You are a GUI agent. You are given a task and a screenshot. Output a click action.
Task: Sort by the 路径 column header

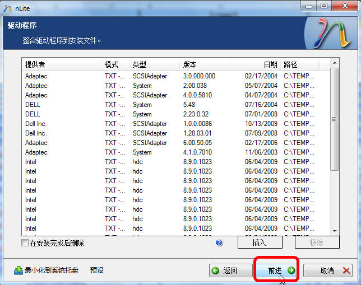(300, 64)
